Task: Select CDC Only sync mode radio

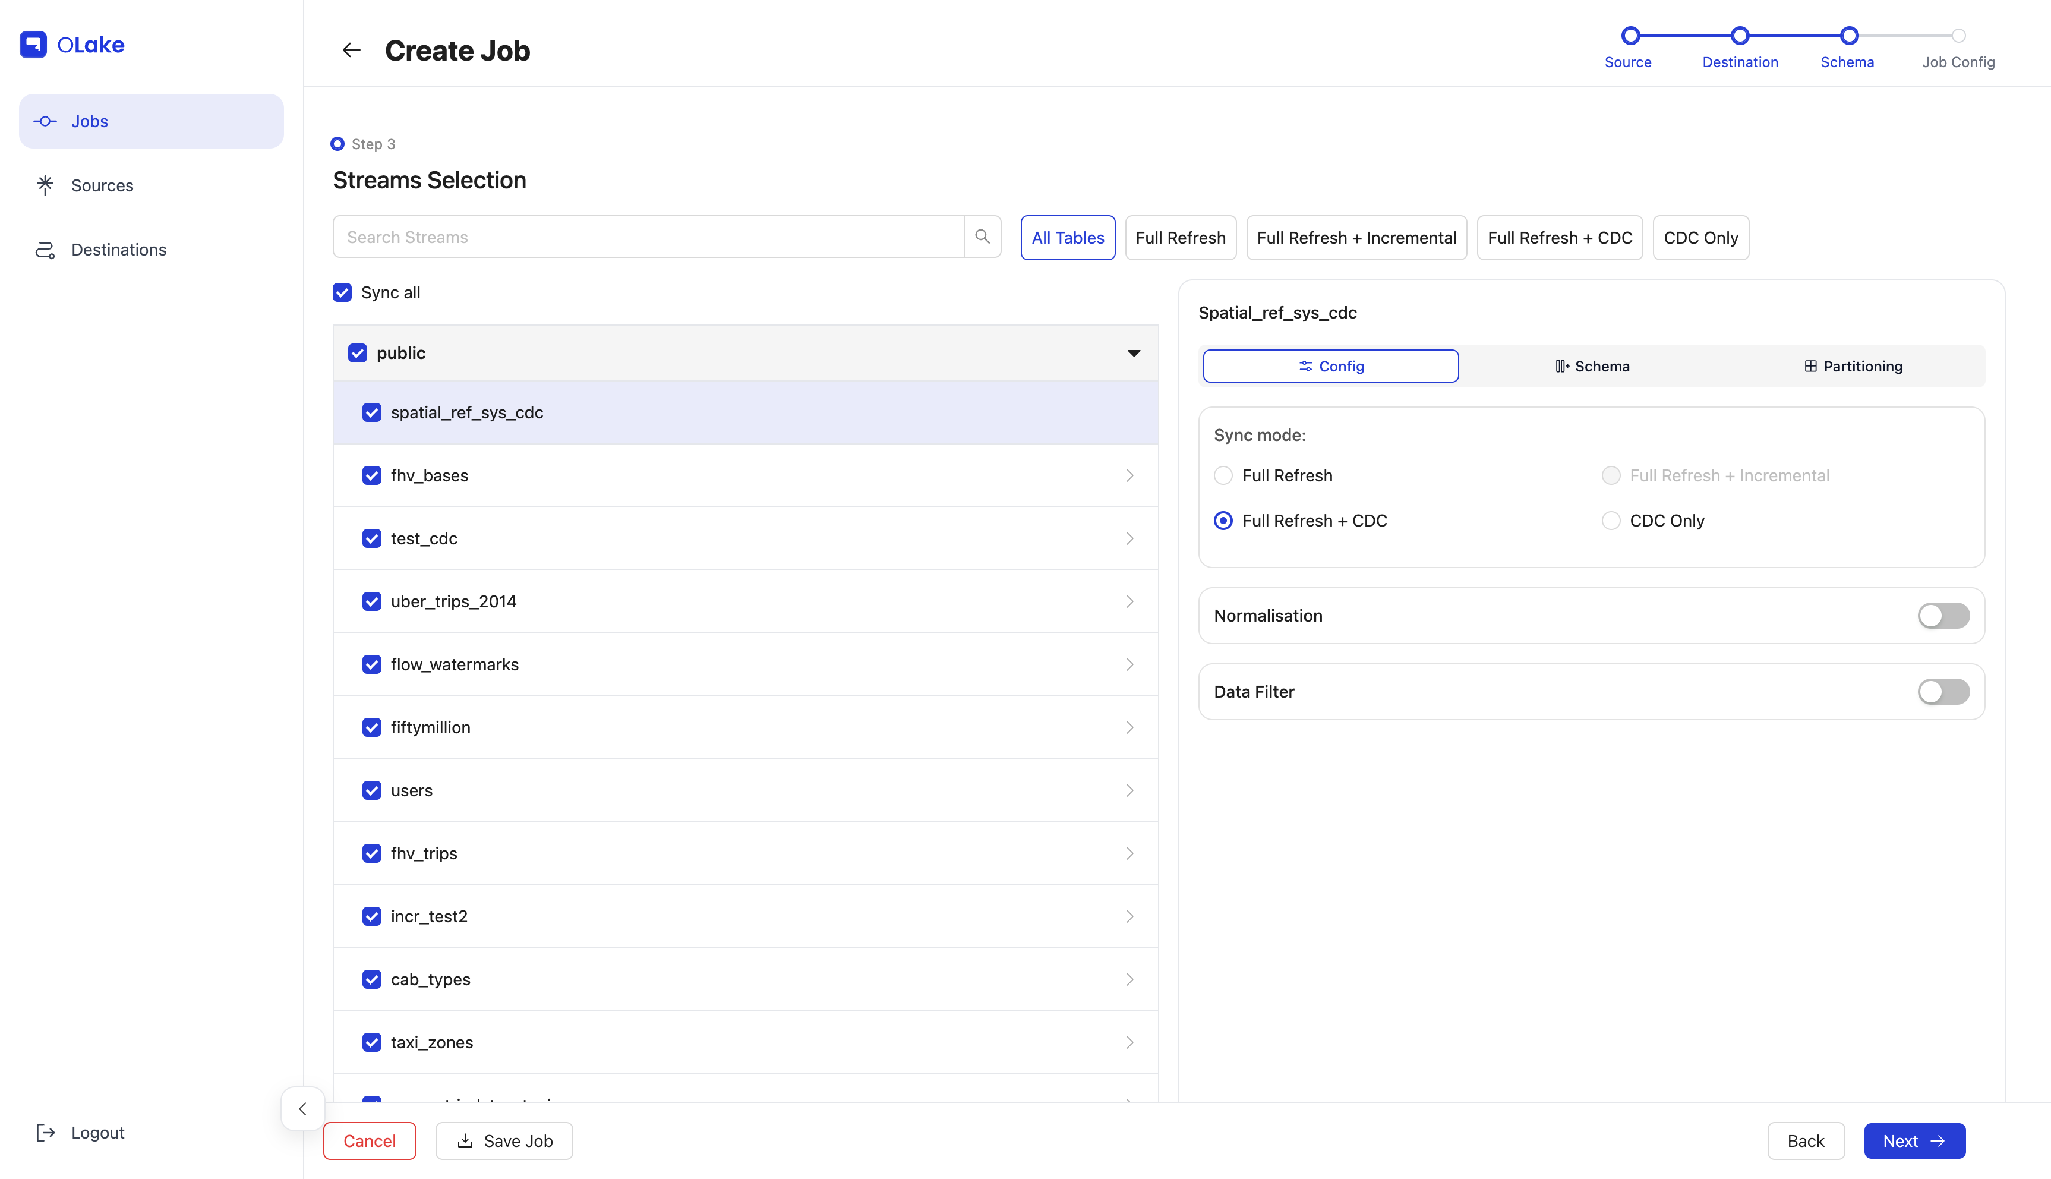Action: pyautogui.click(x=1611, y=521)
